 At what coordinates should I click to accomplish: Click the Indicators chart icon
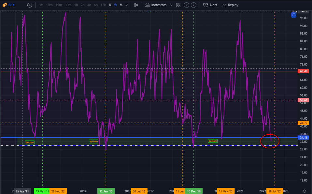148,5
